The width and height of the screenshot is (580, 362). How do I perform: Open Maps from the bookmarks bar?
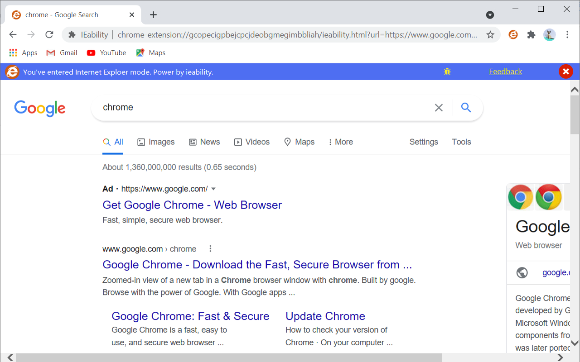(150, 52)
